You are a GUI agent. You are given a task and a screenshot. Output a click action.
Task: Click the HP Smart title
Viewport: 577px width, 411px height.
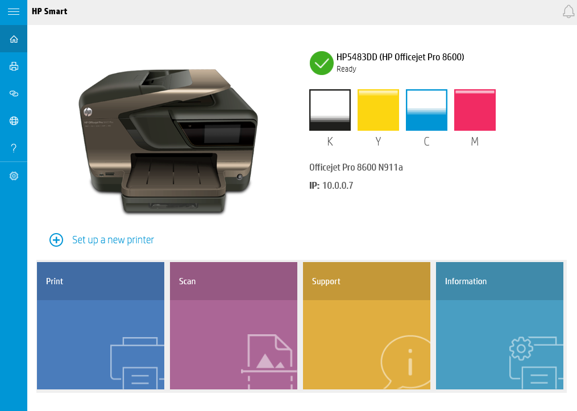point(49,11)
